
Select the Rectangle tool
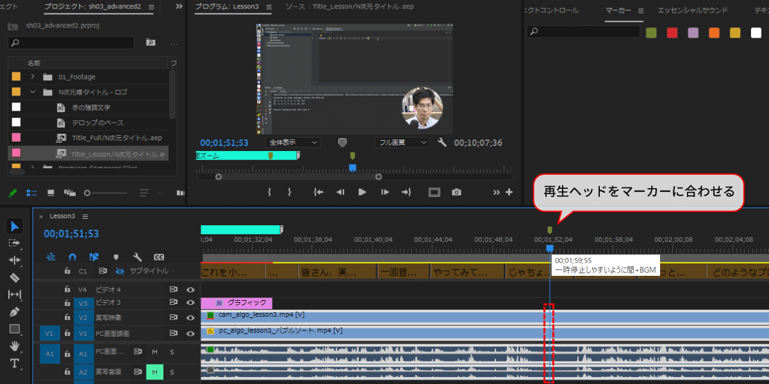click(15, 329)
